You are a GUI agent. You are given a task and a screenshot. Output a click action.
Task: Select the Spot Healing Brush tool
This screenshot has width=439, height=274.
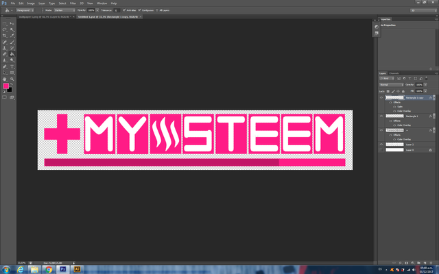[x=5, y=42]
